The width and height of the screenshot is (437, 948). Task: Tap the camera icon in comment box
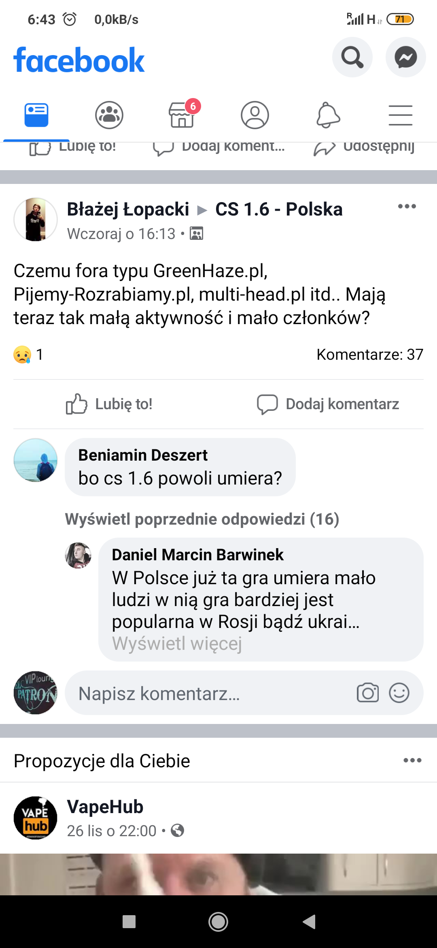(367, 693)
